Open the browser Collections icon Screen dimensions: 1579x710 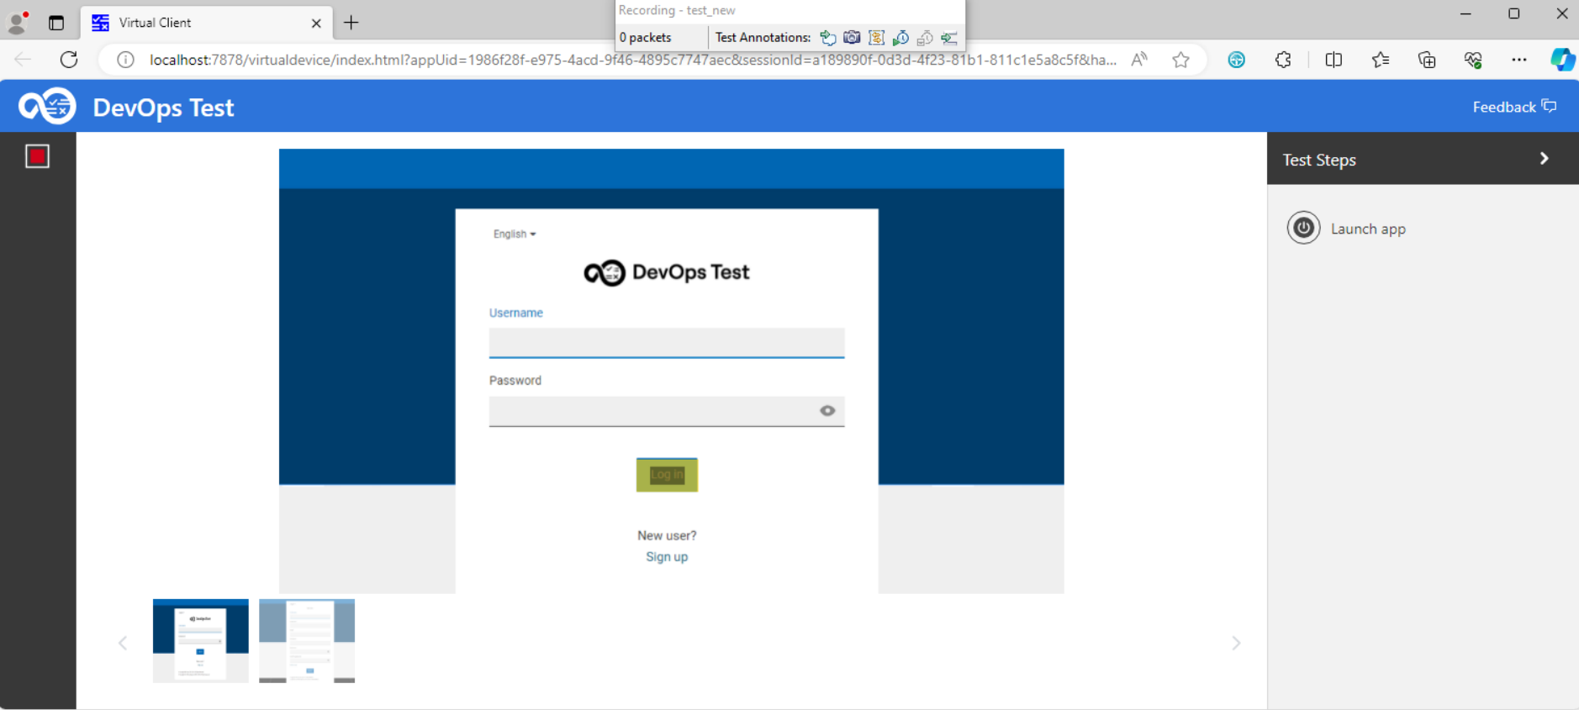pyautogui.click(x=1427, y=60)
